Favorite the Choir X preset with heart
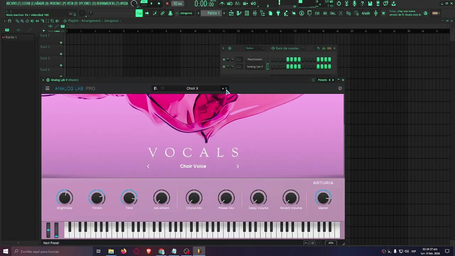The image size is (455, 256). pos(162,89)
